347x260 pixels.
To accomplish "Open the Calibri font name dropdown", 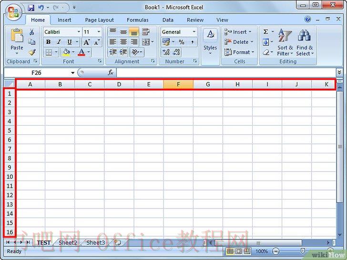I will 79,32.
